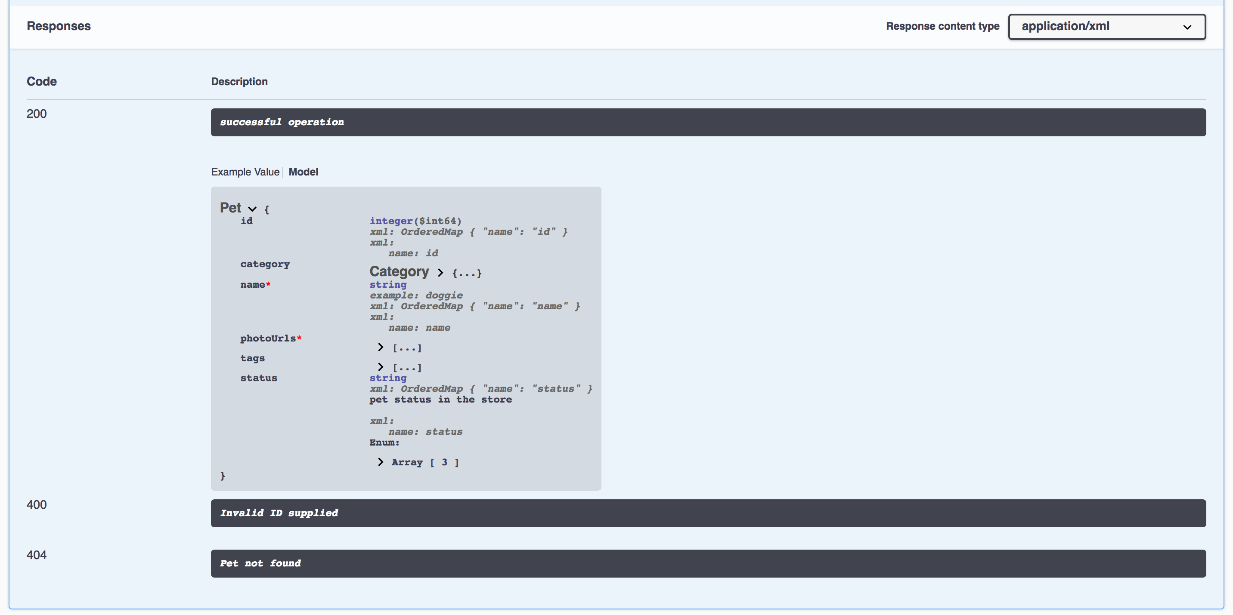Click the successful operation response bar
Viewport: 1233px width, 615px height.
(x=708, y=122)
